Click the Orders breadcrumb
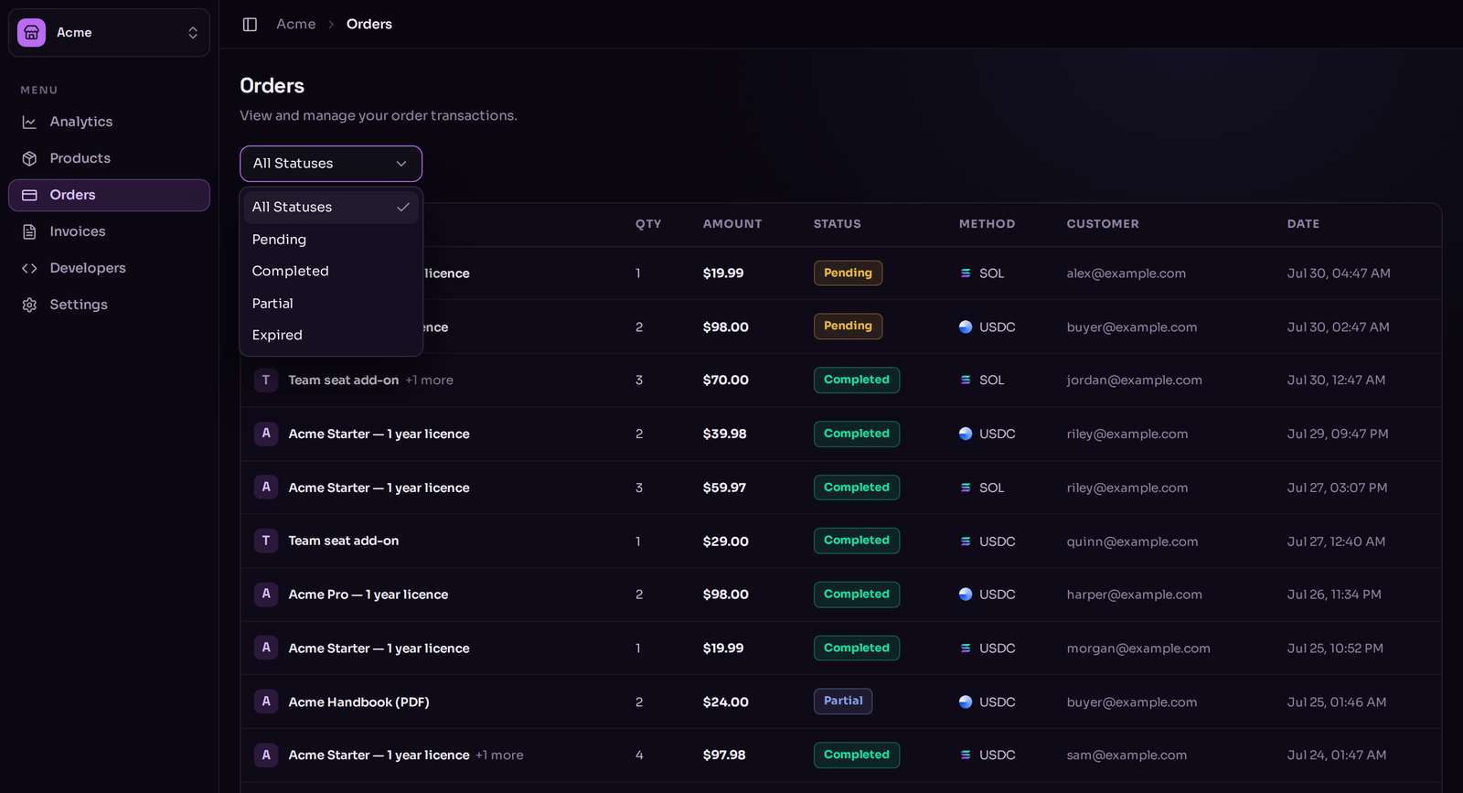Image resolution: width=1463 pixels, height=793 pixels. tap(369, 25)
